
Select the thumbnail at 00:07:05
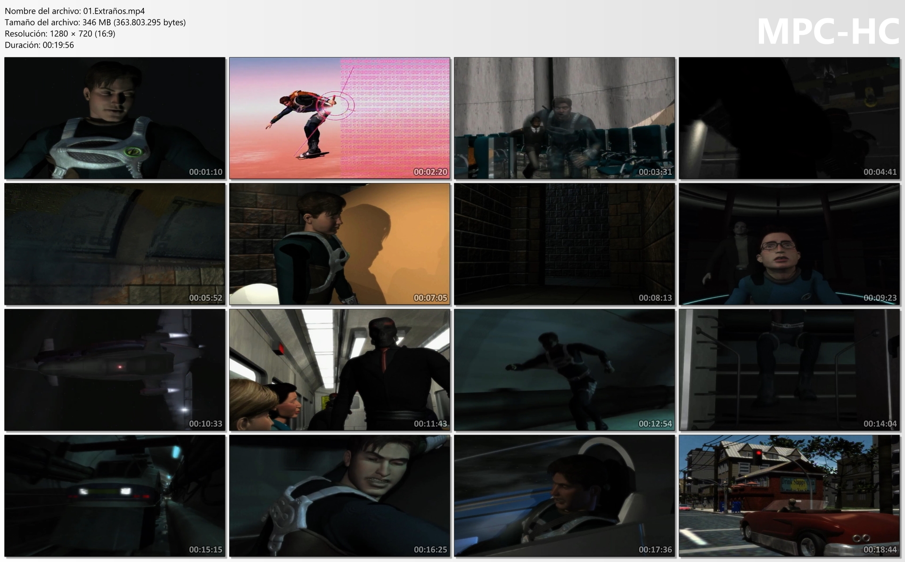pyautogui.click(x=339, y=244)
